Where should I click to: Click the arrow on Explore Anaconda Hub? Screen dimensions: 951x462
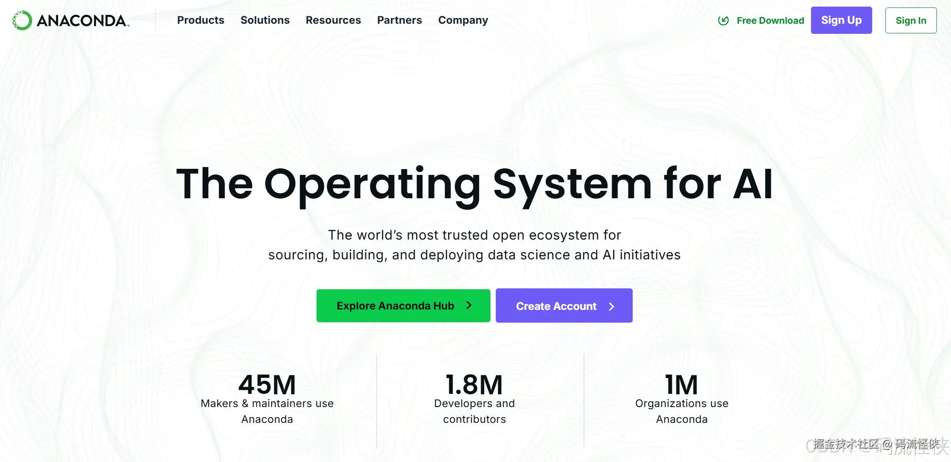[x=469, y=305]
